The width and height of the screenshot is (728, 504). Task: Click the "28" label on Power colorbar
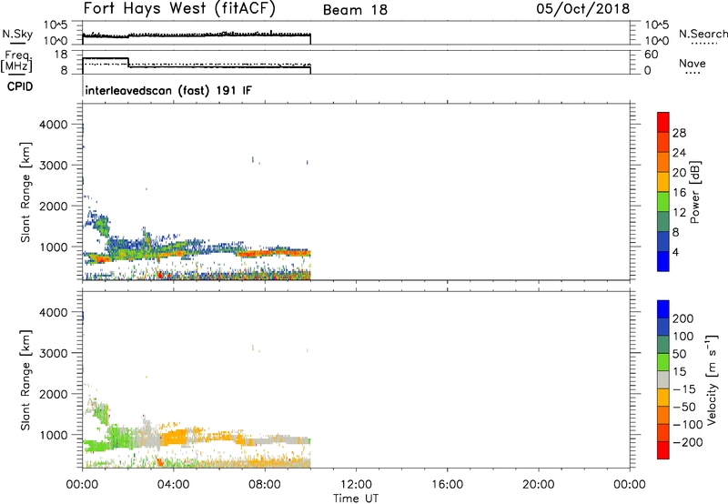coord(679,133)
